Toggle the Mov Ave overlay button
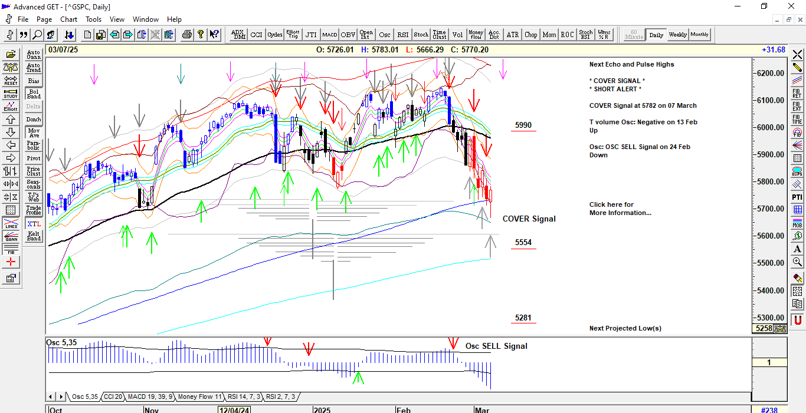 [34, 133]
